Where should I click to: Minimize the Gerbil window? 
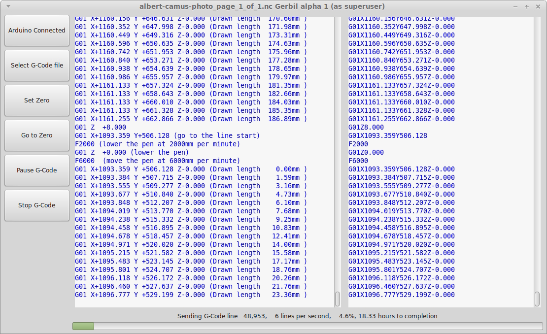pyautogui.click(x=516, y=7)
